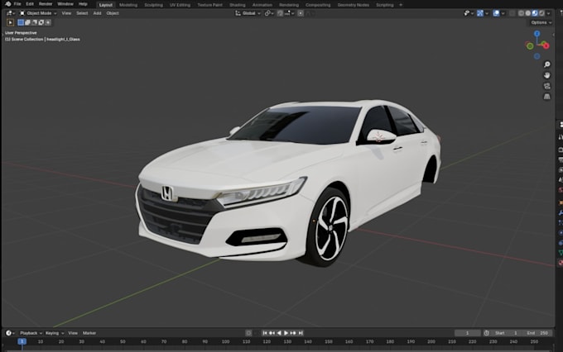Switch to the UV Editing workspace tab

(x=180, y=5)
